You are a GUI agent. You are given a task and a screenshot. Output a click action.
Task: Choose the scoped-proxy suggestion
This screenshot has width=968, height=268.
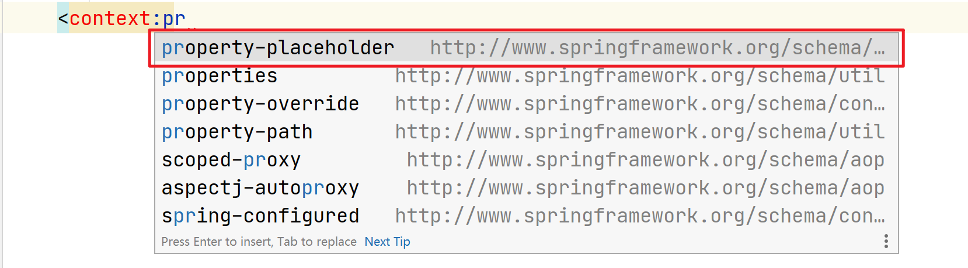(231, 160)
